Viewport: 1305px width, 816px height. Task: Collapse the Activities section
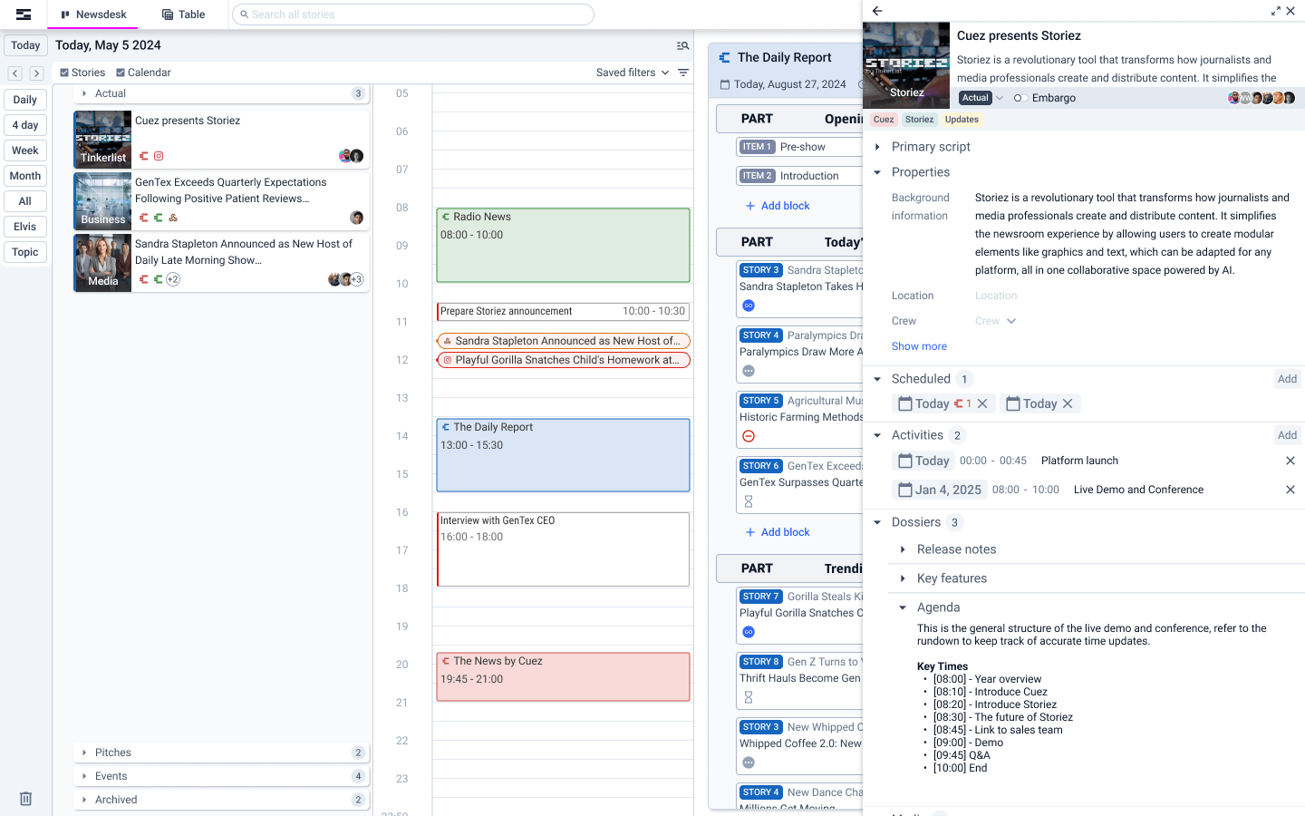coord(877,435)
